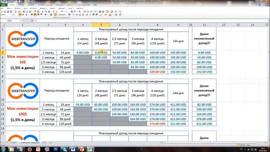Open Yandex browser from the taskbar
This screenshot has height=152, width=270.
pyautogui.click(x=82, y=149)
